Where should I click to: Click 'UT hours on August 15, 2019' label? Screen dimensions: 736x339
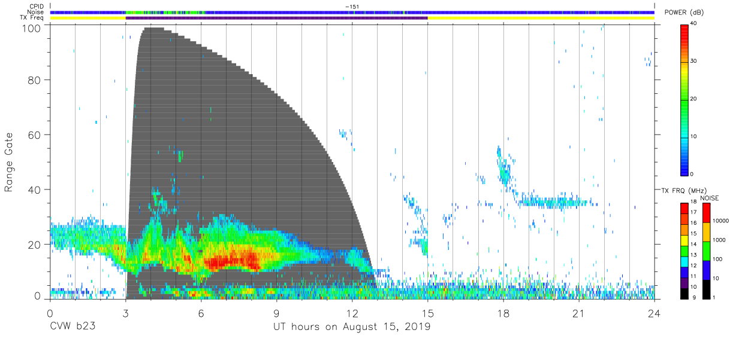[x=351, y=326]
